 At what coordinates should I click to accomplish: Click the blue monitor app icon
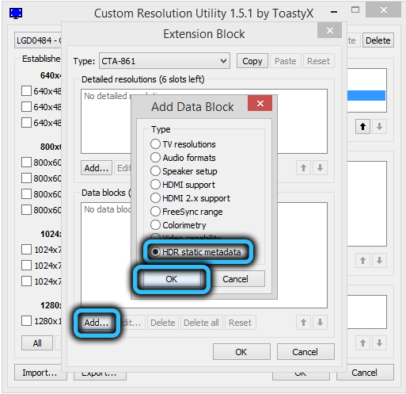16,13
